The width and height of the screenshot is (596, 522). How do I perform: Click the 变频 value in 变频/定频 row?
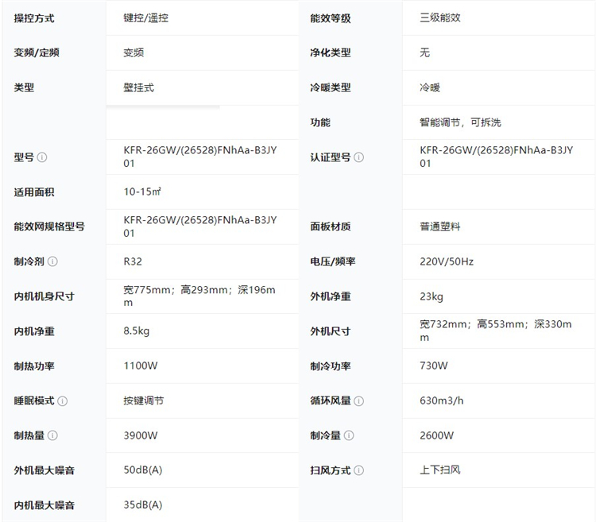point(134,52)
